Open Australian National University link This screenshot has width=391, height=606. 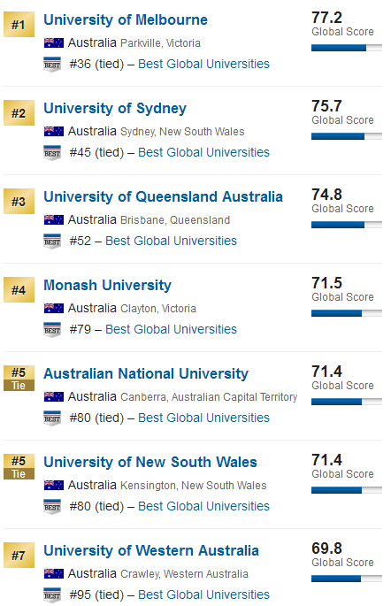point(146,374)
